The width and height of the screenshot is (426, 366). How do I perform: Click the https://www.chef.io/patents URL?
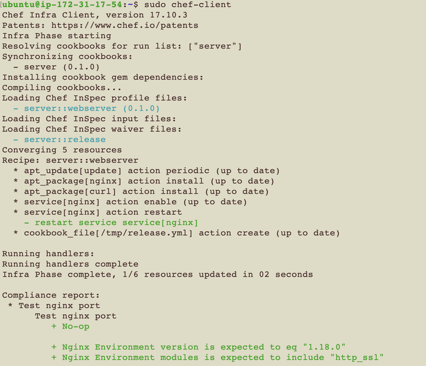(125, 25)
